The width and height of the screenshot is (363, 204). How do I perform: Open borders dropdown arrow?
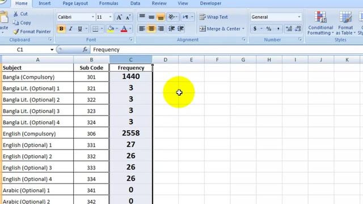tap(102, 29)
